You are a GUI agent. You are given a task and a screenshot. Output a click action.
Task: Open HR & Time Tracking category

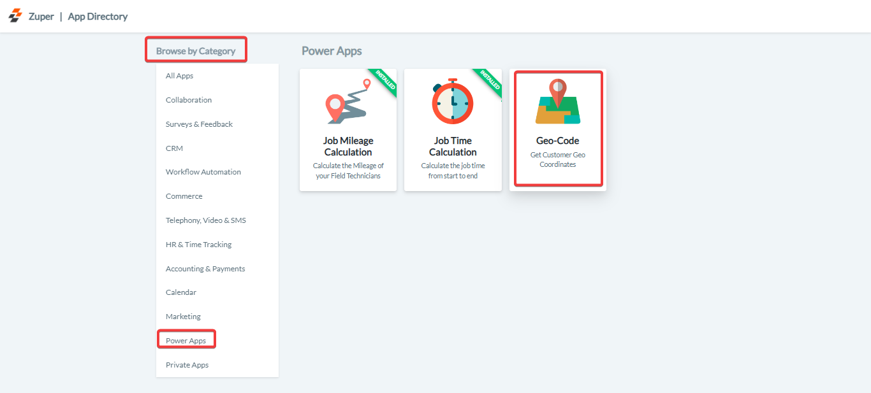[x=198, y=245]
